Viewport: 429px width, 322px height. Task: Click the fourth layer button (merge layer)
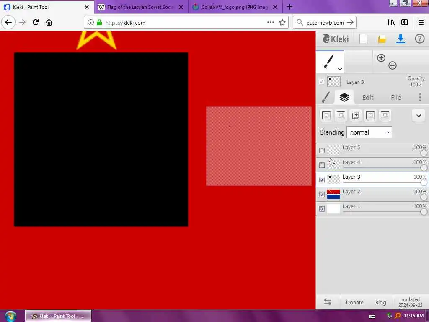pos(370,115)
